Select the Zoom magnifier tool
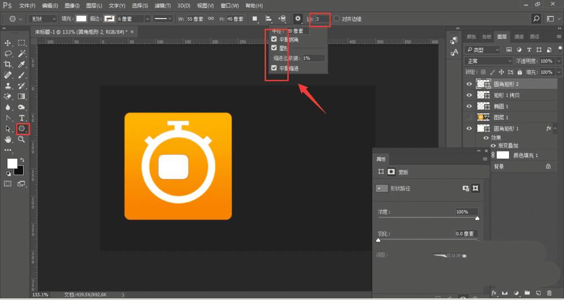Image resolution: width=564 pixels, height=300 pixels. [21, 139]
